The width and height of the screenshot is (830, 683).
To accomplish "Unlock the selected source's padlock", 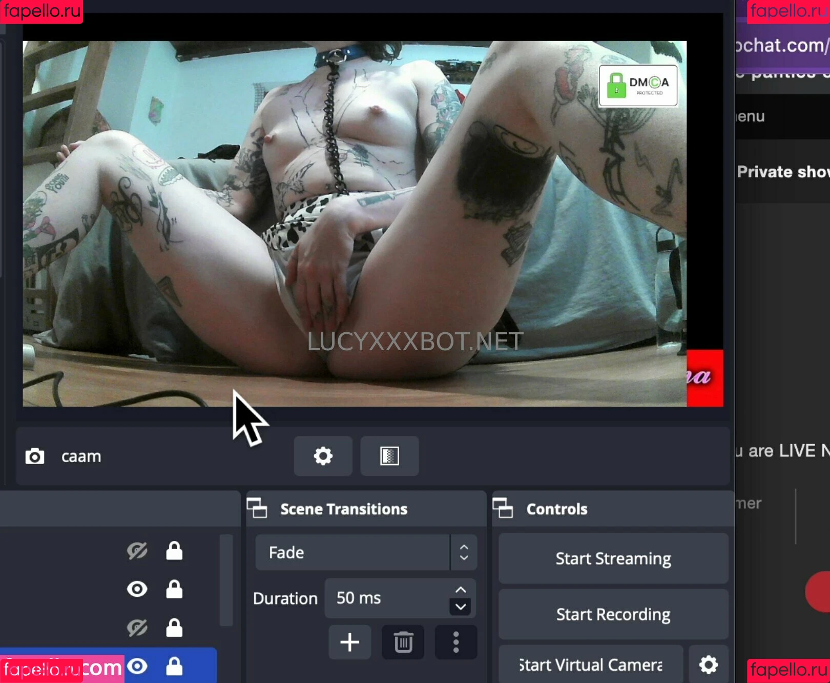I will (174, 667).
